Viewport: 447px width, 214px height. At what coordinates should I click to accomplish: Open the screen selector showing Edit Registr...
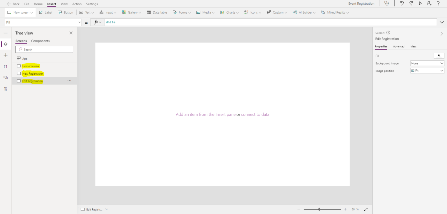pyautogui.click(x=94, y=209)
